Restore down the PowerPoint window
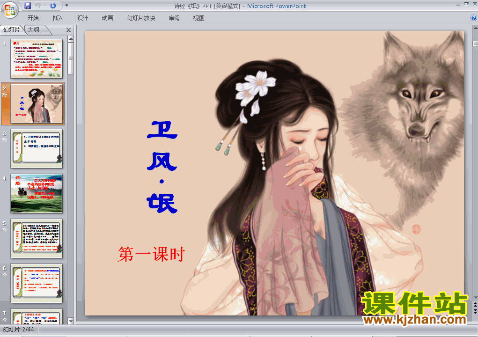The width and height of the screenshot is (478, 337). (466, 4)
